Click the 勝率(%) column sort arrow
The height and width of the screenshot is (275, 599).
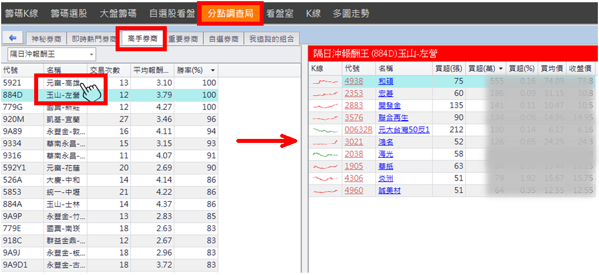(212, 70)
